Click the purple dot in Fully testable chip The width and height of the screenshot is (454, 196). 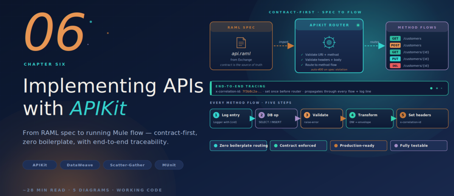coord(396,145)
